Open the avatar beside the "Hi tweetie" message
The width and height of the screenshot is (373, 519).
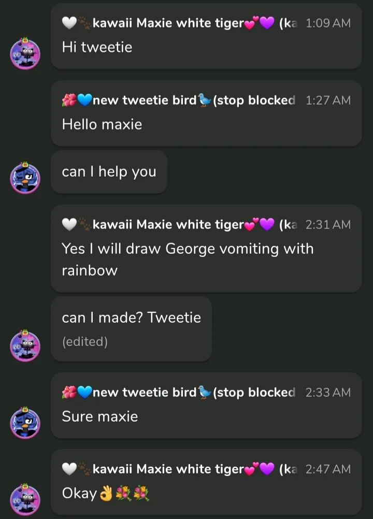[25, 53]
